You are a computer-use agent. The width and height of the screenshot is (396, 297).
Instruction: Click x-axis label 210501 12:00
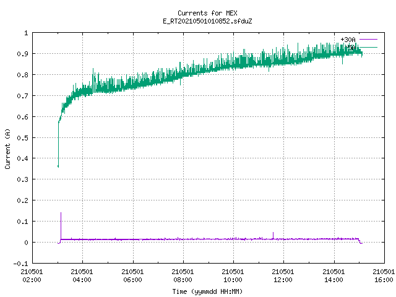[283, 275]
